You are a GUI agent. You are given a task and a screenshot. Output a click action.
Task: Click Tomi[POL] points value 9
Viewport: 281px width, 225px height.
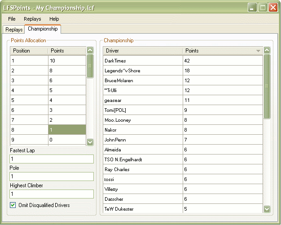(x=223, y=110)
